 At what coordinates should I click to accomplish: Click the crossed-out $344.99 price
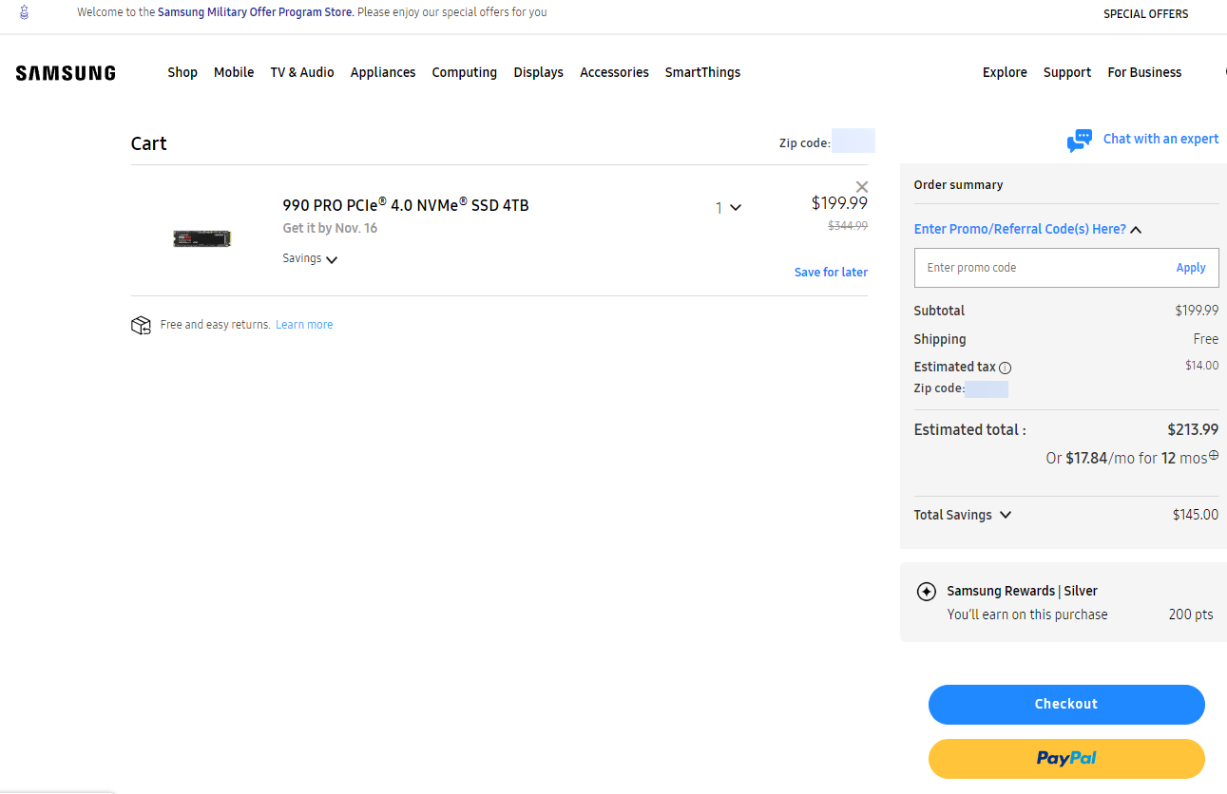point(848,226)
